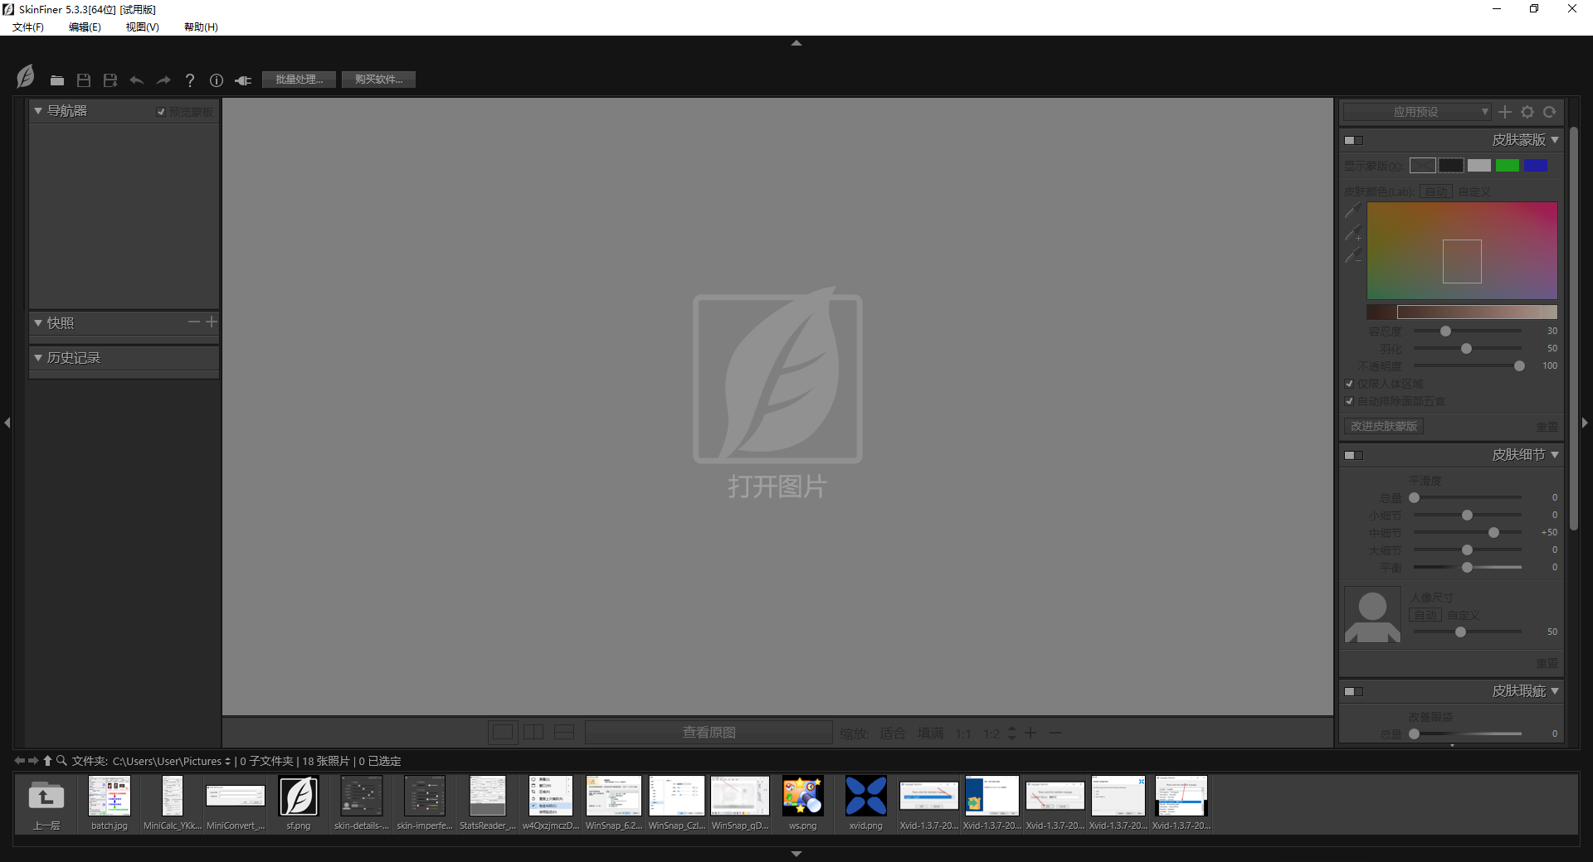This screenshot has height=862, width=1593.
Task: Select 自定义 for 皮肤颜色(Lab)
Action: [x=1474, y=191]
